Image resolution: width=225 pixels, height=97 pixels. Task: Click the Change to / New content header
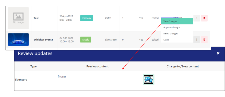[183, 66]
